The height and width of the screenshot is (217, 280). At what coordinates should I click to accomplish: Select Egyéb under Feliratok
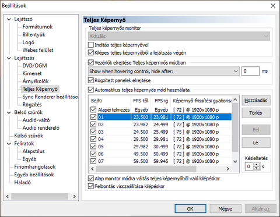pyautogui.click(x=29, y=159)
